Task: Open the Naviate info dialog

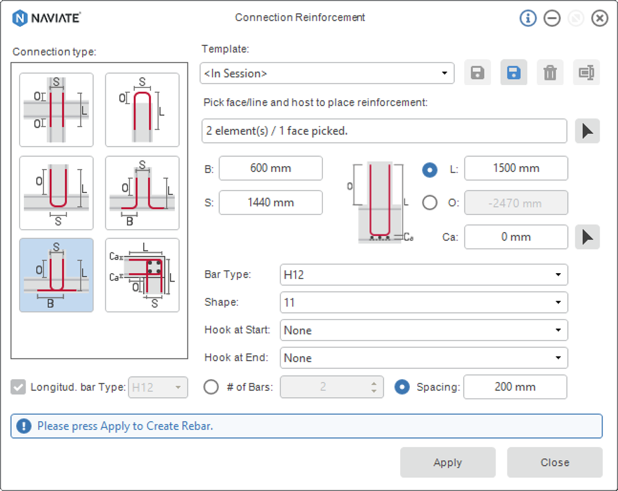Action: 528,18
